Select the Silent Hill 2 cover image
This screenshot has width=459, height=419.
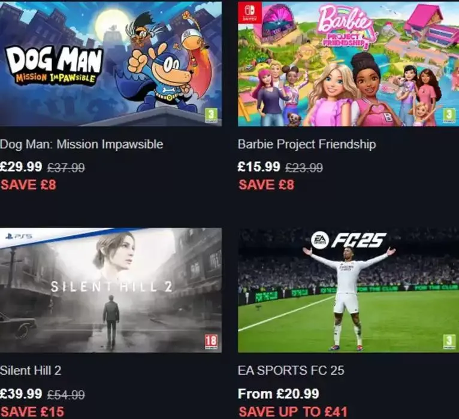click(x=111, y=290)
